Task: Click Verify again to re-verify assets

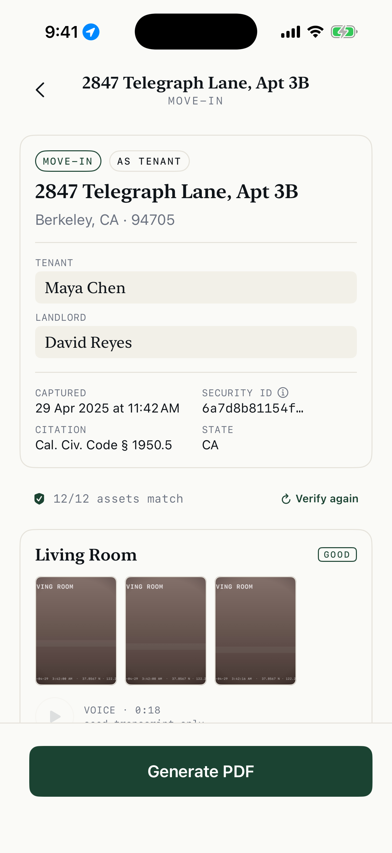Action: 327,499
